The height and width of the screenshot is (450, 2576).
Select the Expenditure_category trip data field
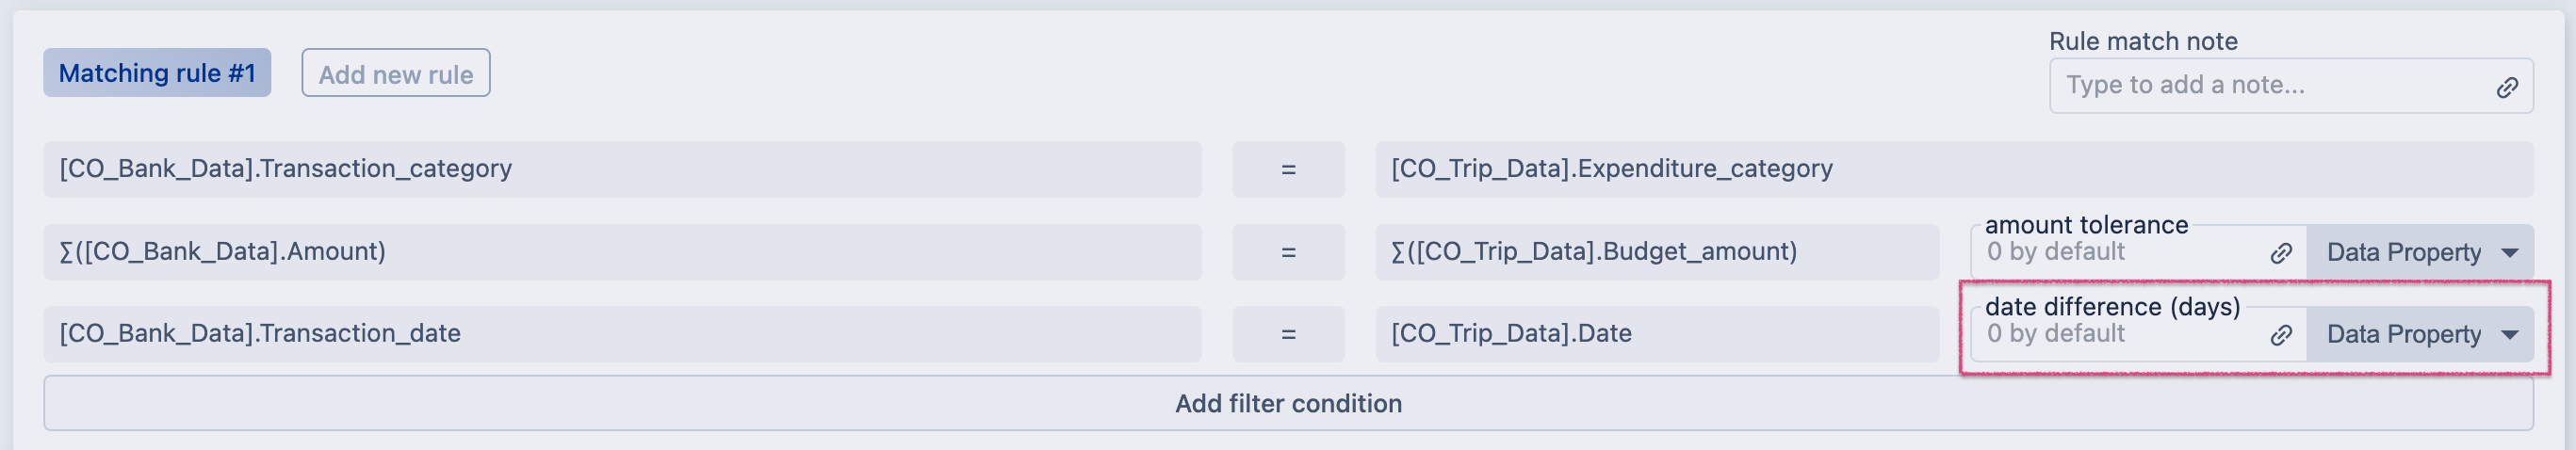(x=1953, y=169)
